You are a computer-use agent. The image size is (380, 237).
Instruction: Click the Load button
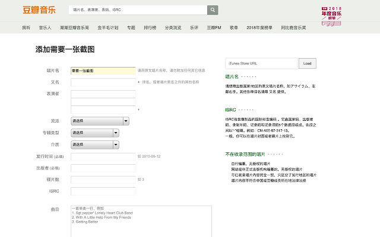pyautogui.click(x=308, y=63)
